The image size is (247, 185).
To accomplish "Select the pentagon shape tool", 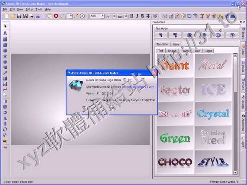I will tap(5, 62).
